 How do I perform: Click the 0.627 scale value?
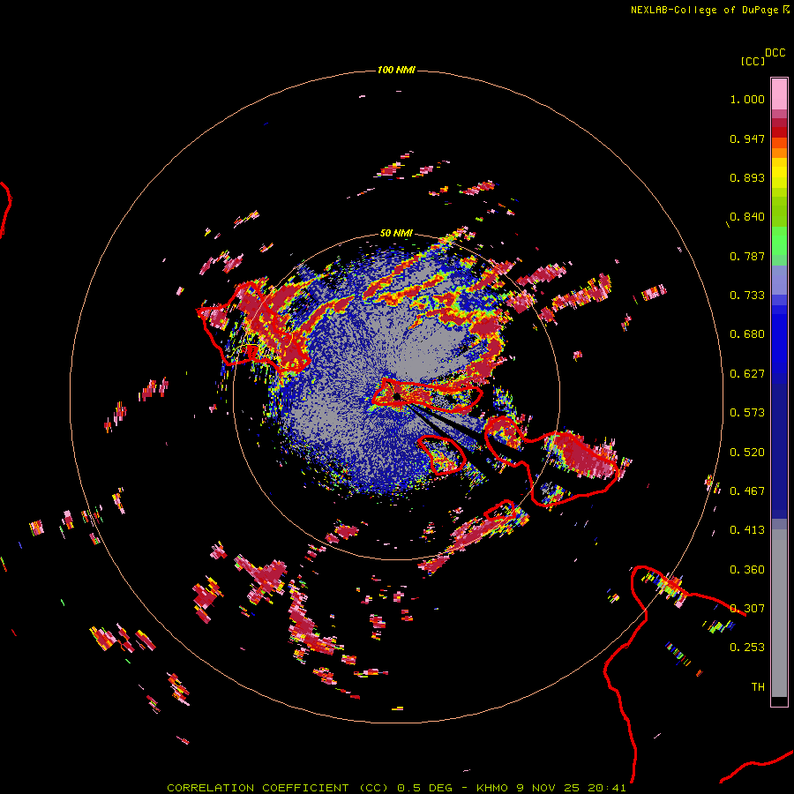[x=747, y=374]
